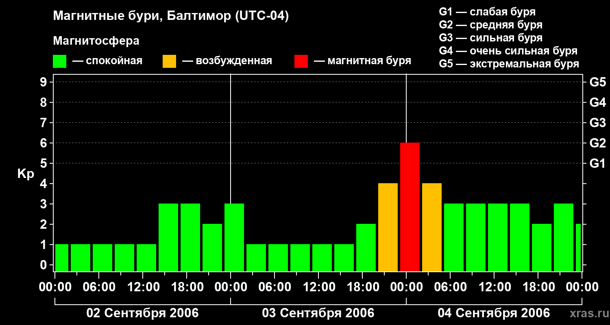Click the 'G1 — слабая буря' legend line
This screenshot has height=325, width=610.
[487, 12]
